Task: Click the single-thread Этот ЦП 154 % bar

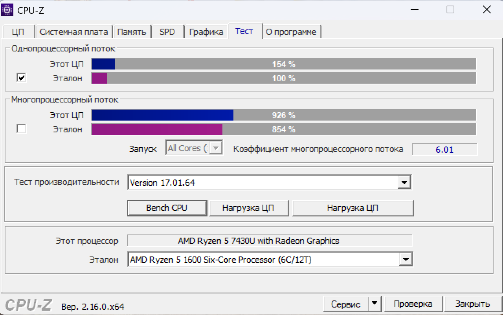Action: [x=284, y=64]
